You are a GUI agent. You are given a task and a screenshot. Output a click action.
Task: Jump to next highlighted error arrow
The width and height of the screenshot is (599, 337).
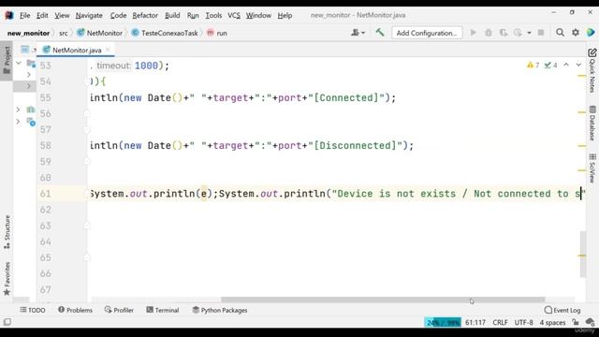click(578, 65)
